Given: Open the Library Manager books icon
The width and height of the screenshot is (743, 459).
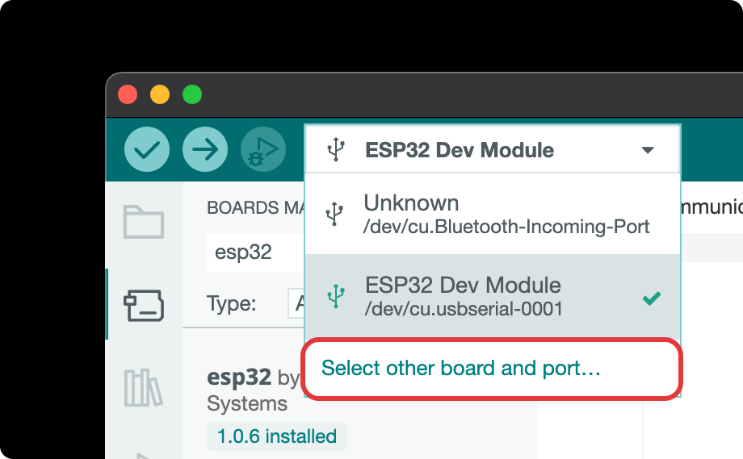Looking at the screenshot, I should (143, 387).
